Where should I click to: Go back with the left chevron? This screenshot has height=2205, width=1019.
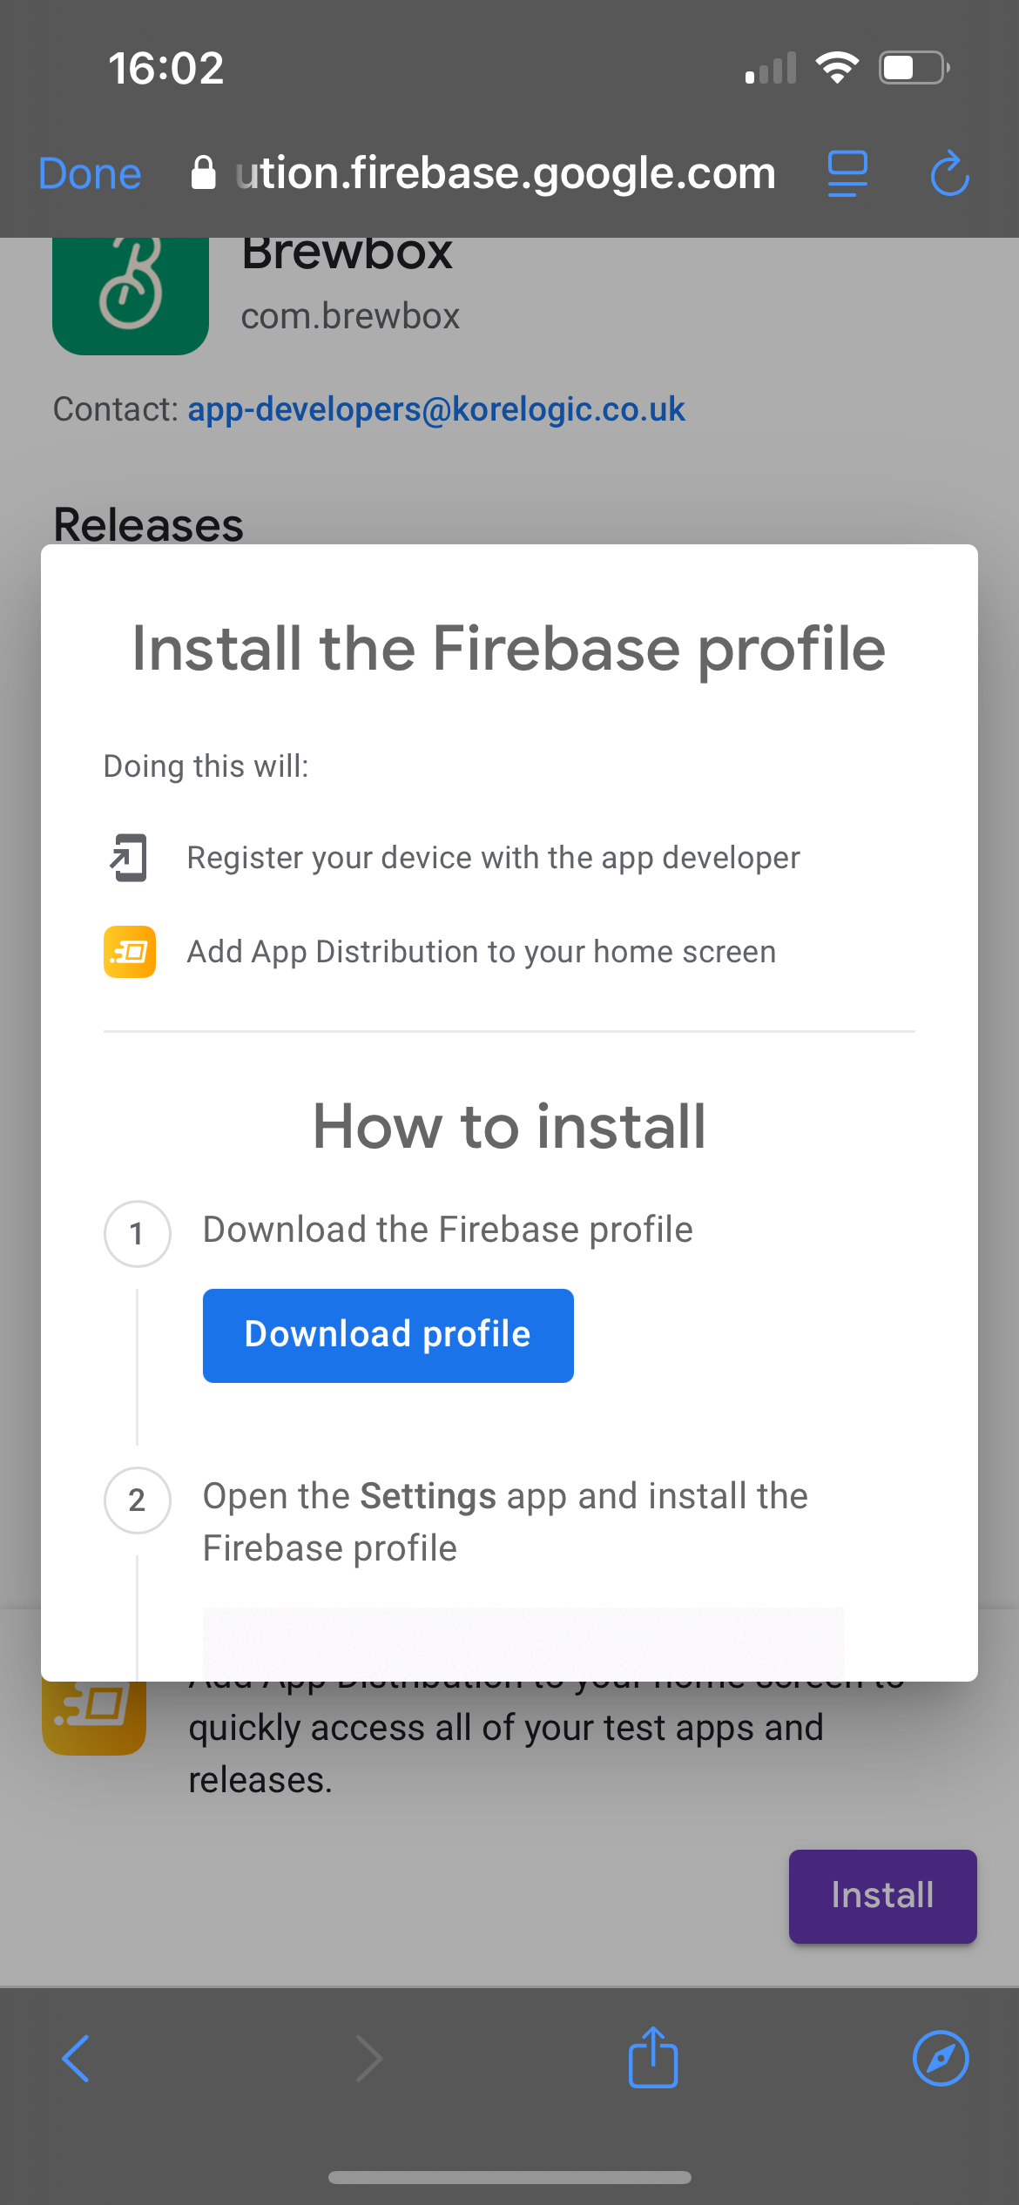click(77, 2059)
